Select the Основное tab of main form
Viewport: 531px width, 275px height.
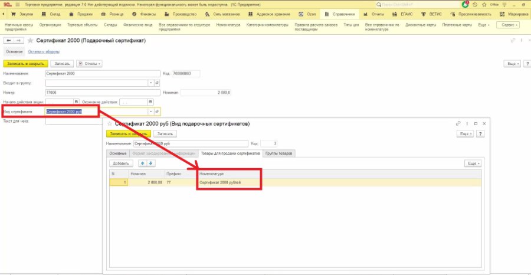click(14, 52)
